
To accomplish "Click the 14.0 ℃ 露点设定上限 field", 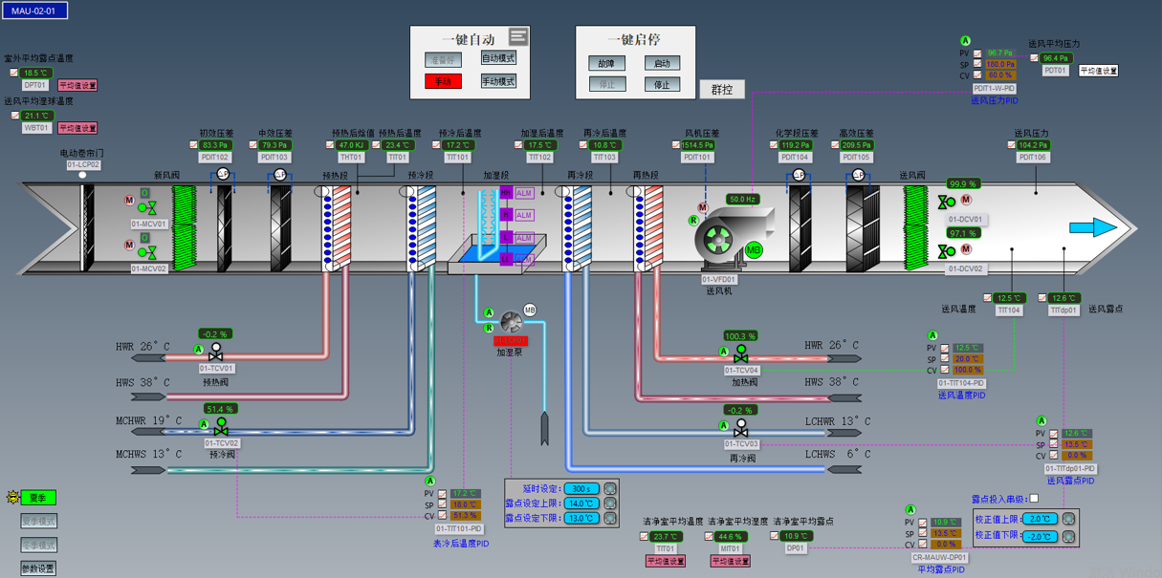I will click(x=581, y=503).
